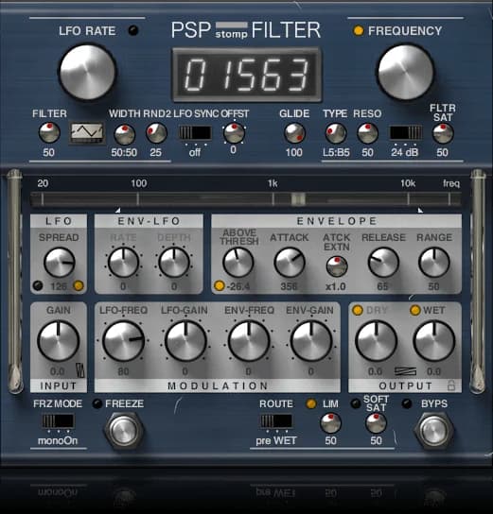Click the filter TYPE knob L5:B5
Image resolution: width=493 pixels, height=514 pixels.
click(336, 133)
